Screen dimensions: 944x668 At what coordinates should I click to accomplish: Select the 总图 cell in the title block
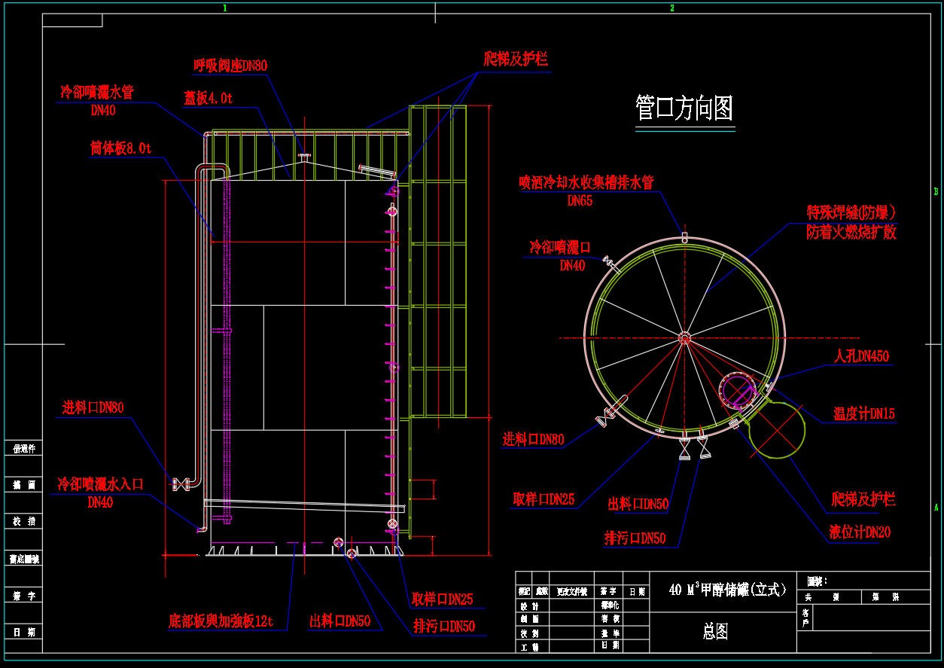click(715, 633)
